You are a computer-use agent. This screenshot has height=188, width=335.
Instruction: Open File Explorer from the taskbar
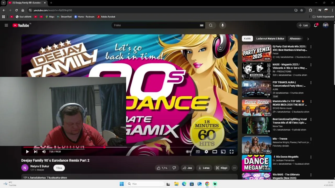point(176,184)
